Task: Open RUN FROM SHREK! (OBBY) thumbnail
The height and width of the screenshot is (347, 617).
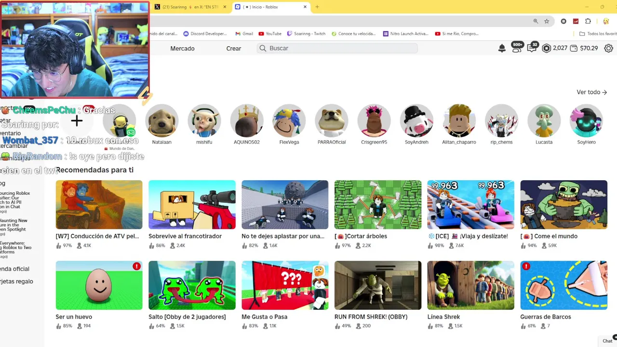Action: (378, 285)
